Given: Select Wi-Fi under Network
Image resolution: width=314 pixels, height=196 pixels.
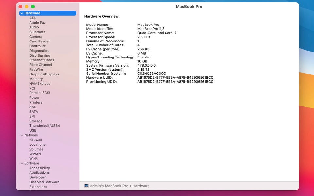Looking at the screenshot, I should click(34, 159).
